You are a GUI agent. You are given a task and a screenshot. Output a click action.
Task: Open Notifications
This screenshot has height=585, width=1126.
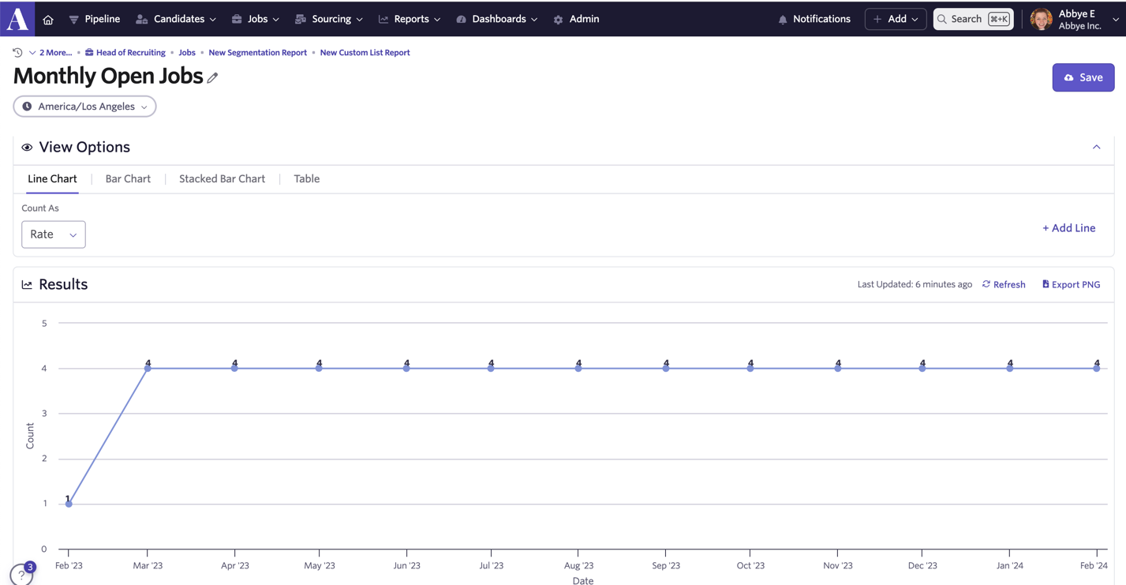point(814,19)
